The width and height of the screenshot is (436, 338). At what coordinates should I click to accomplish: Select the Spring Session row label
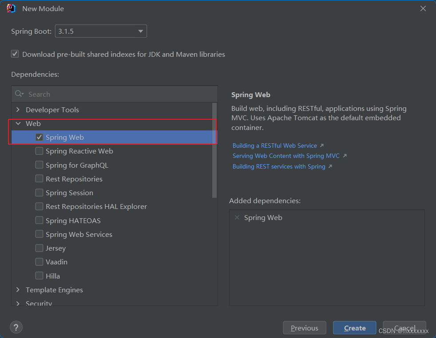point(70,193)
